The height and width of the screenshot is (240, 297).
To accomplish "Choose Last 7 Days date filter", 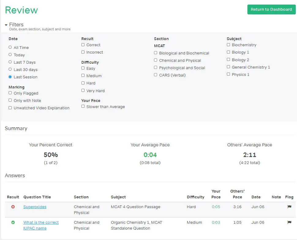I will (10, 62).
